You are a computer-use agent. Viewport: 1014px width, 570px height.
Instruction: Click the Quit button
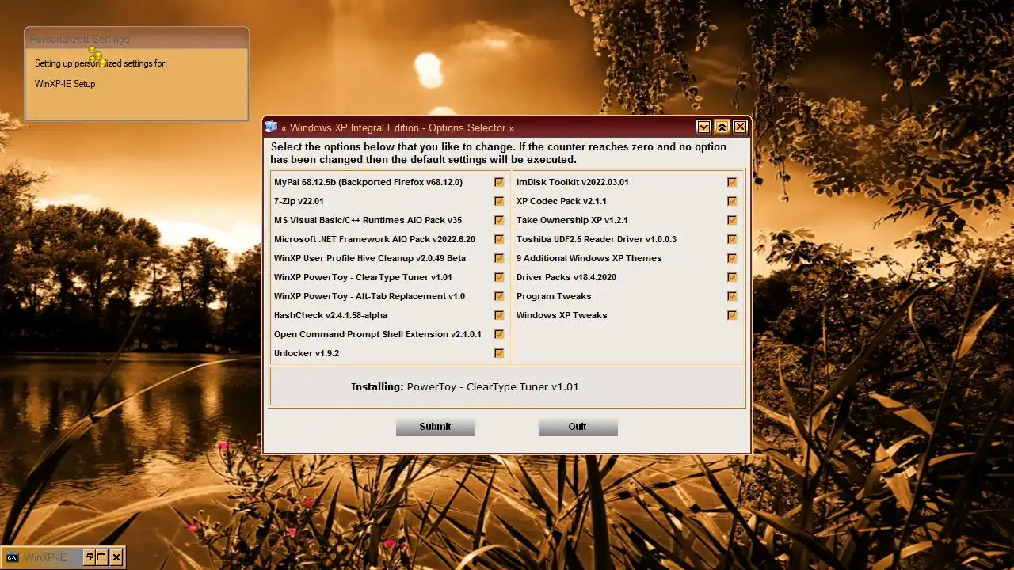(578, 427)
